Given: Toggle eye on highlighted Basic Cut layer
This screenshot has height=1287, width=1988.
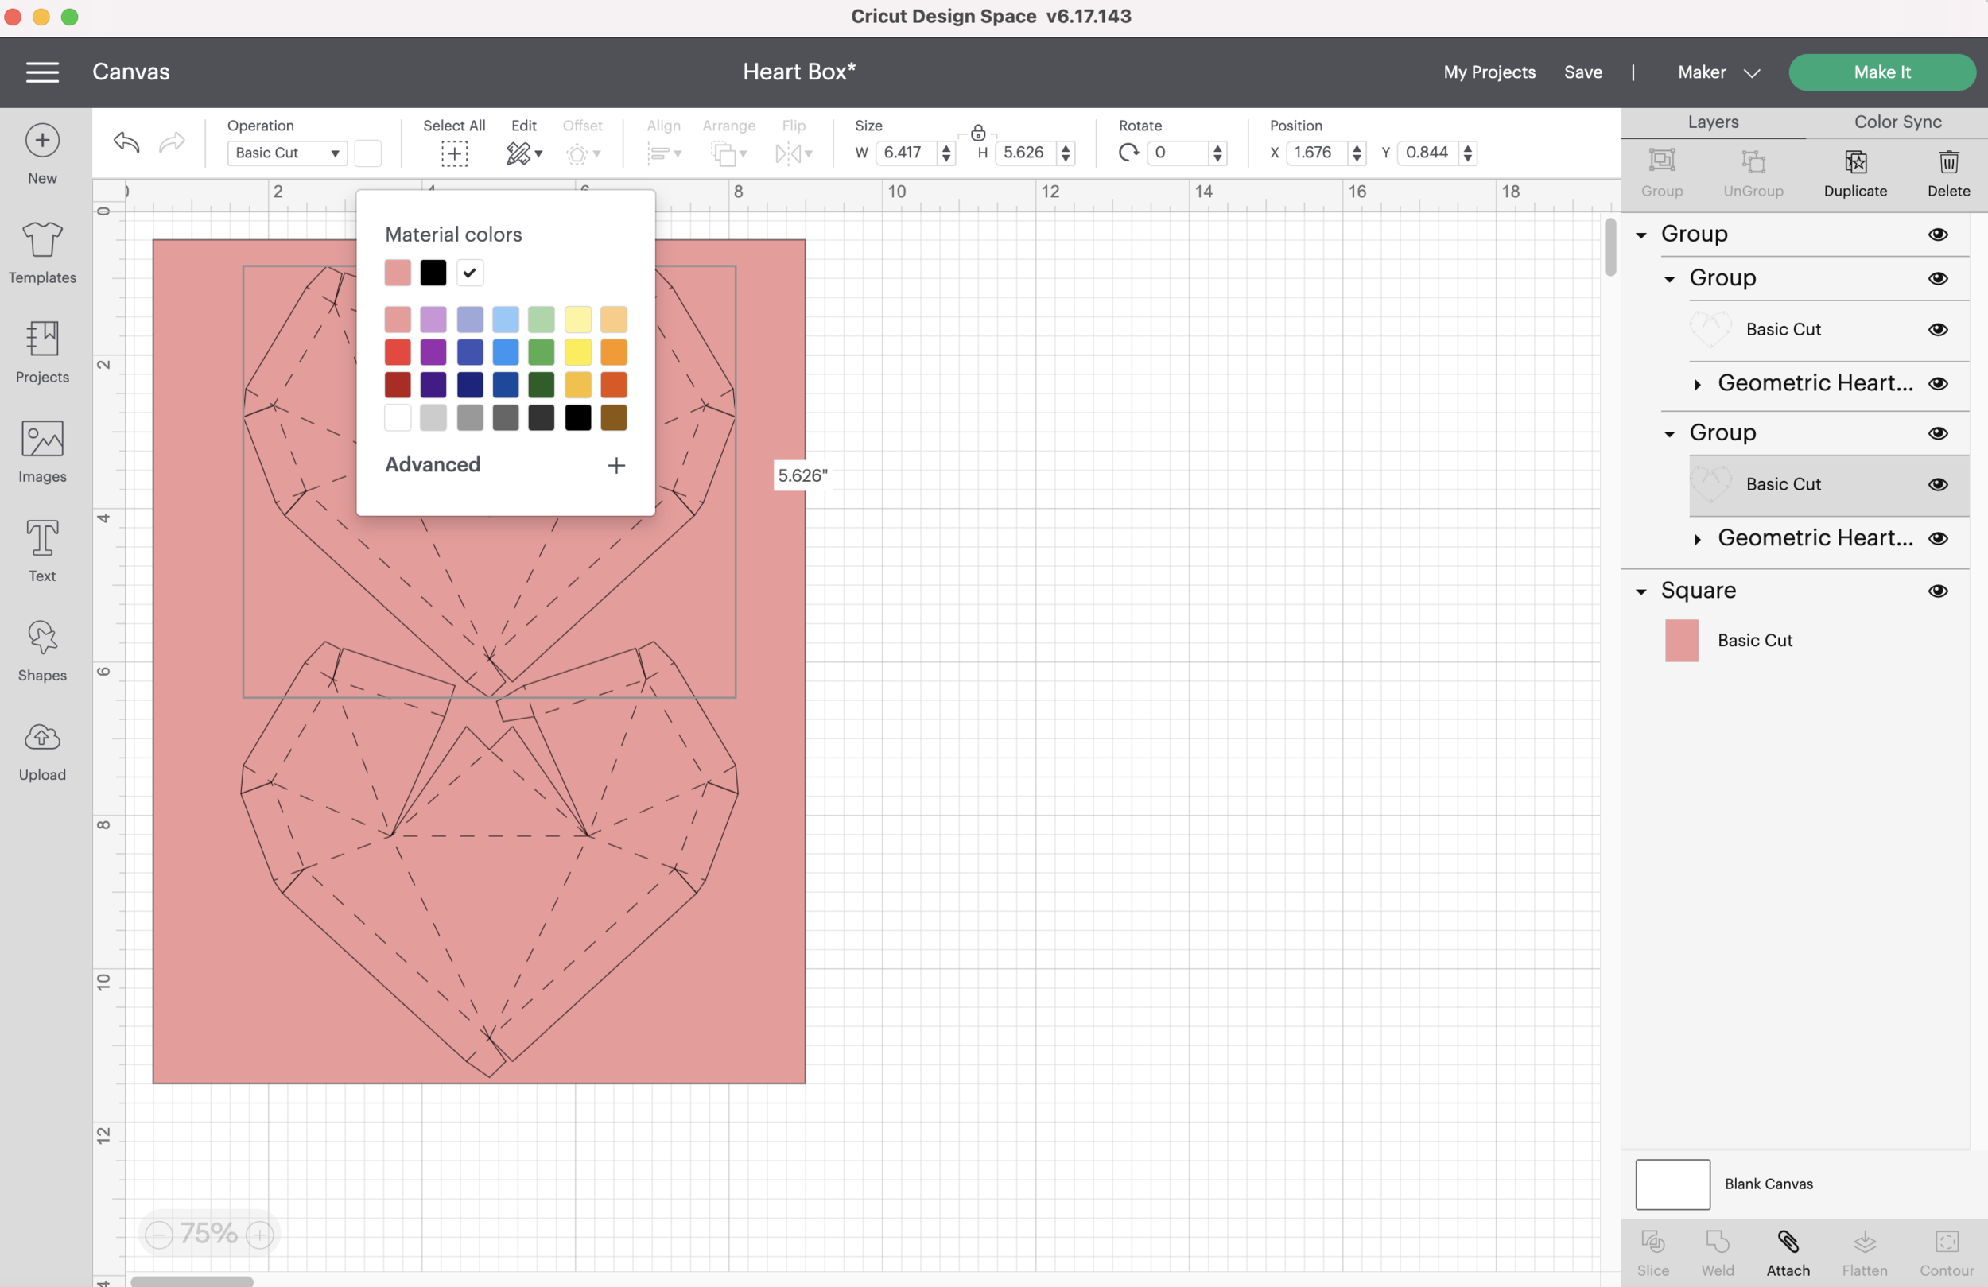Looking at the screenshot, I should [1938, 484].
